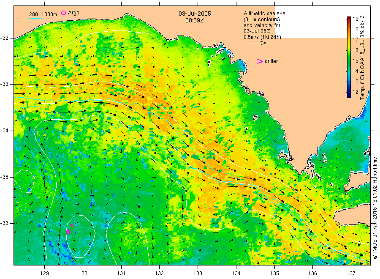The height and width of the screenshot is (279, 380).
Task: Click the longitude label 137
Action: pos(351,274)
